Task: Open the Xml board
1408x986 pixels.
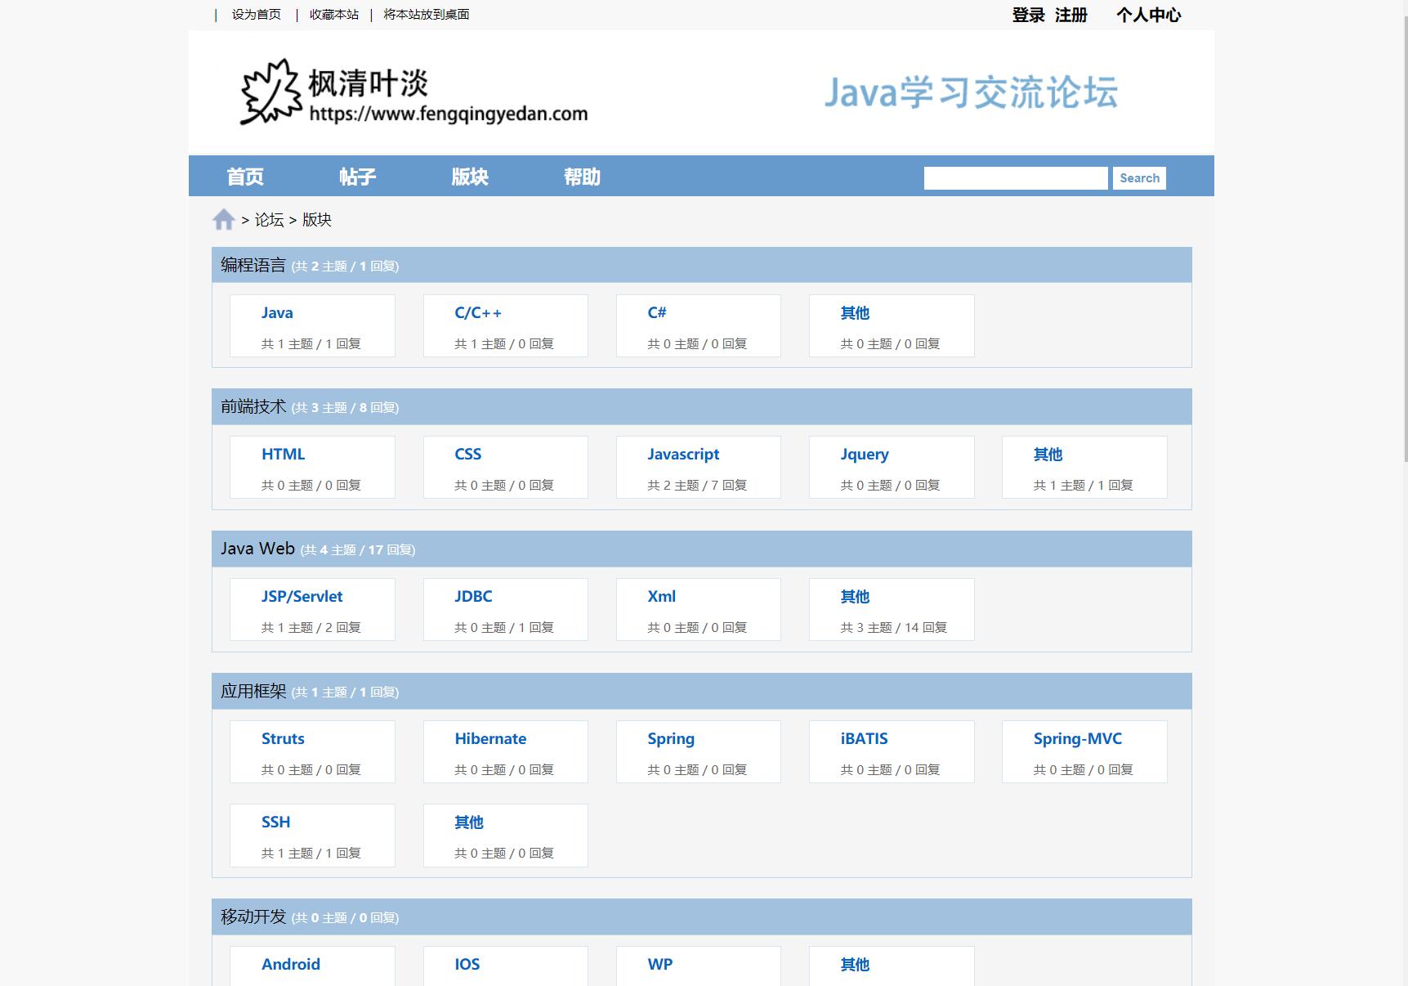Action: click(662, 597)
